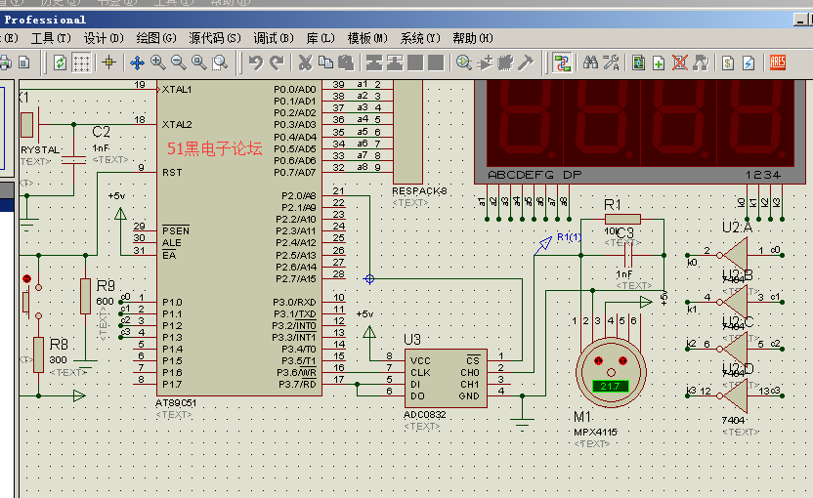The image size is (813, 498).
Task: Select resistor R8 label
Action: click(x=59, y=344)
